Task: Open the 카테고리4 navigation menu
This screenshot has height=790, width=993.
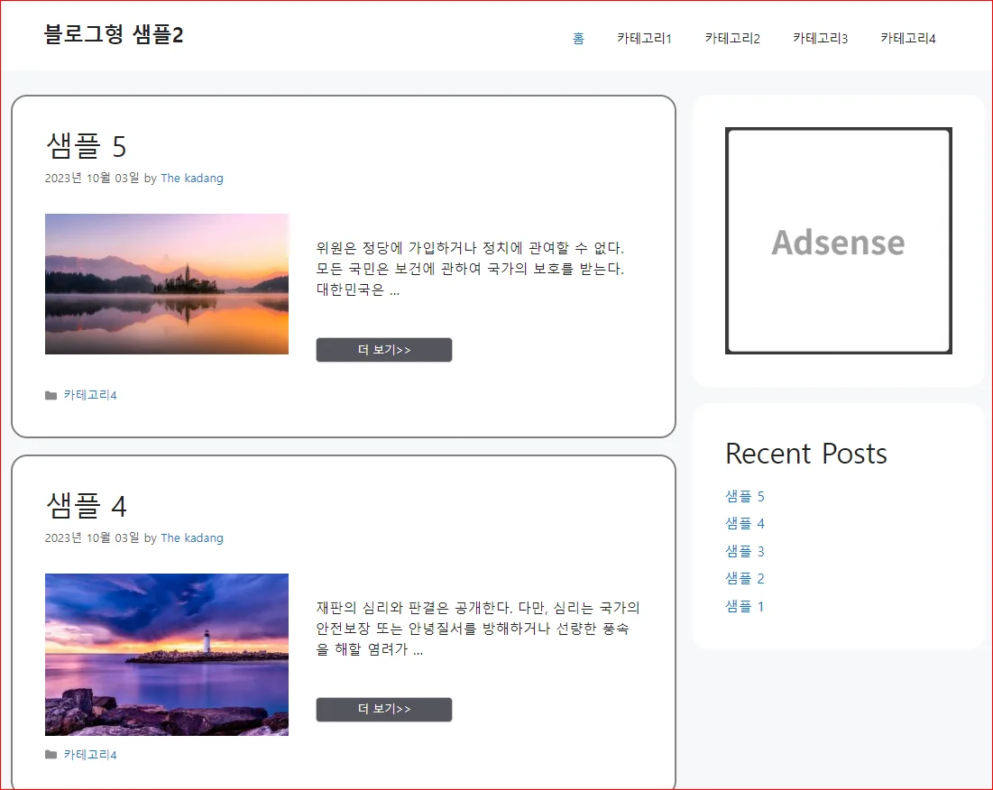Action: pos(907,38)
